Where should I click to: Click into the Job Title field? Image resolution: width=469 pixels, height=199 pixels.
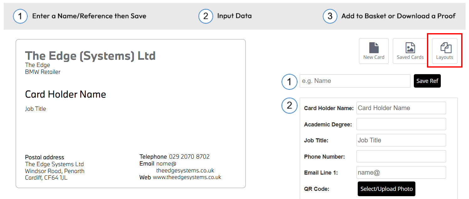pyautogui.click(x=401, y=140)
